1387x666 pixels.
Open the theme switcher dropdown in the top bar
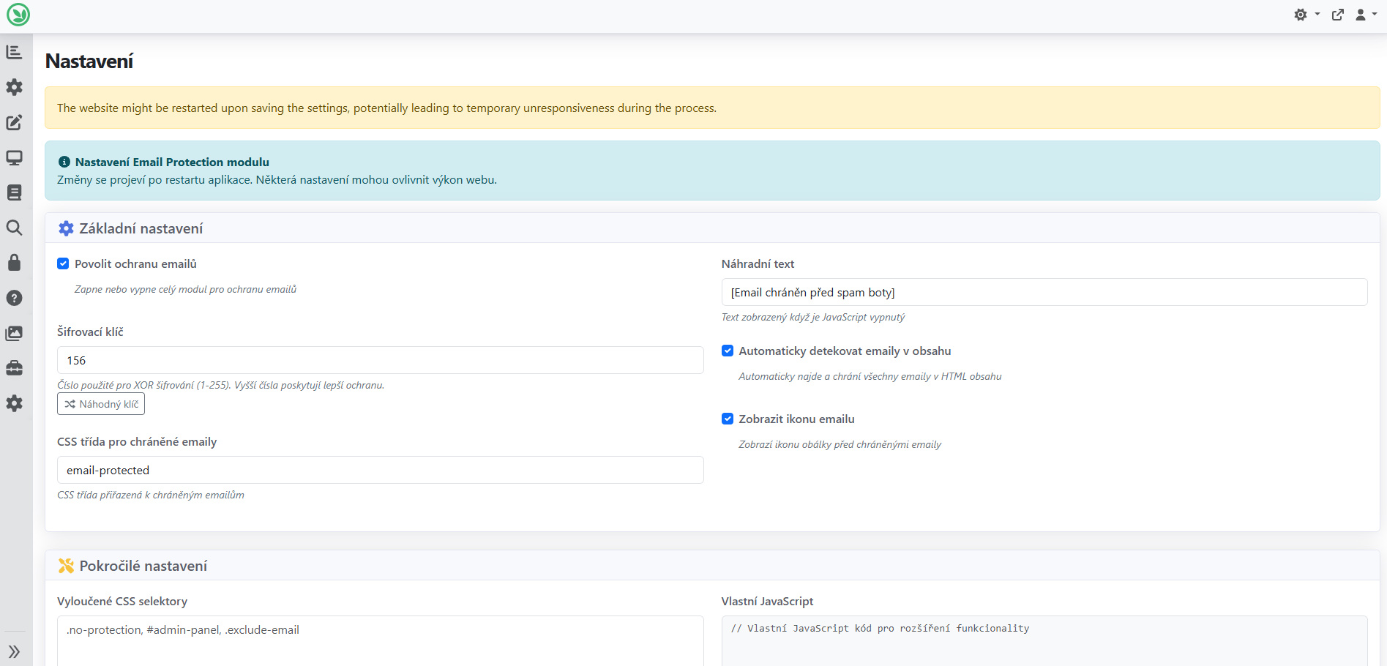1306,15
